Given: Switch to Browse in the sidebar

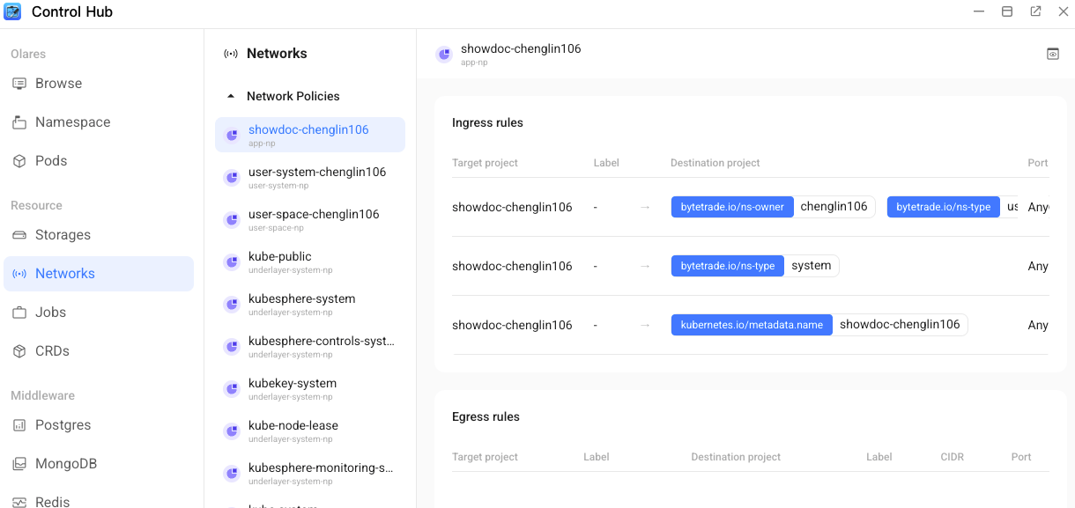Looking at the screenshot, I should coord(20,83).
